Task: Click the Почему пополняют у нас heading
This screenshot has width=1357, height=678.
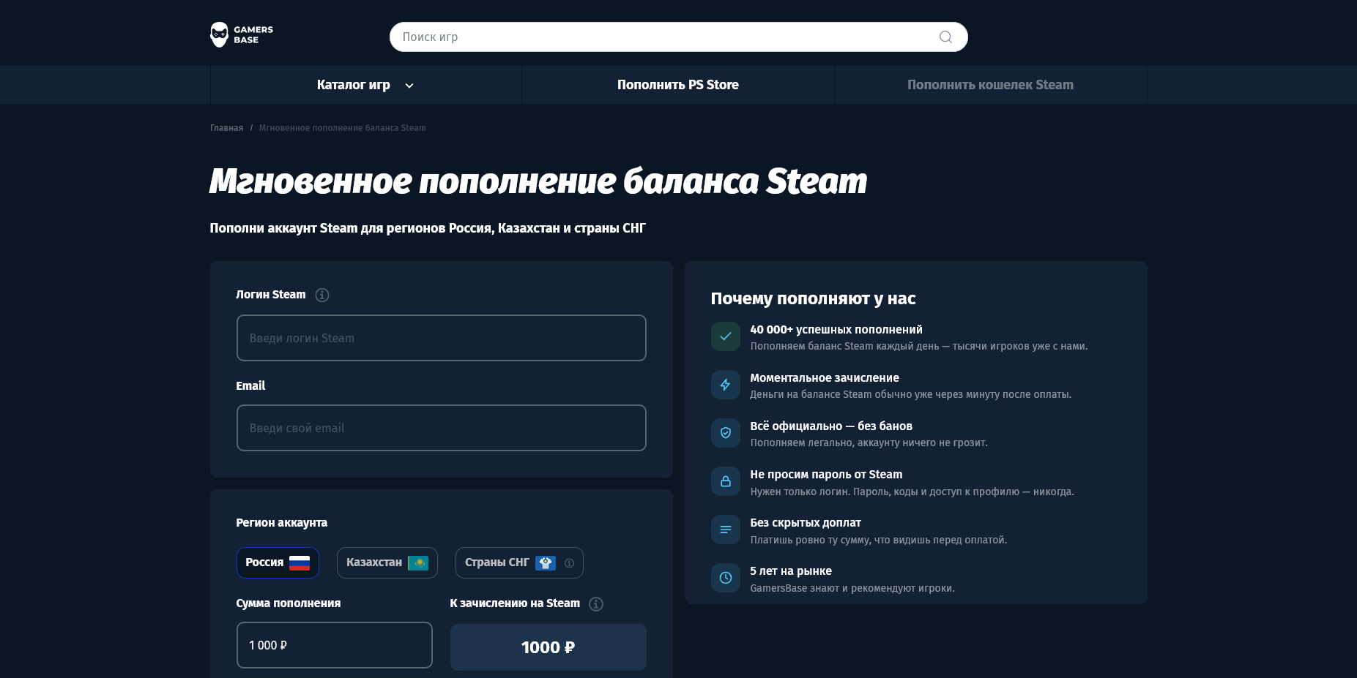Action: [x=813, y=298]
